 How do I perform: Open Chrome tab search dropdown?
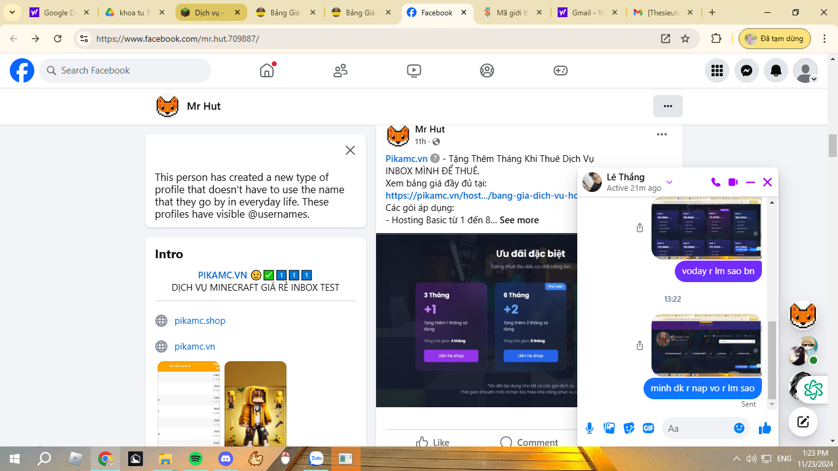13,12
